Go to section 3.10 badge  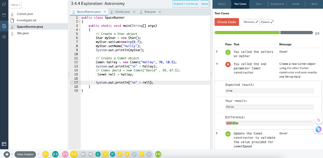(x=158, y=154)
